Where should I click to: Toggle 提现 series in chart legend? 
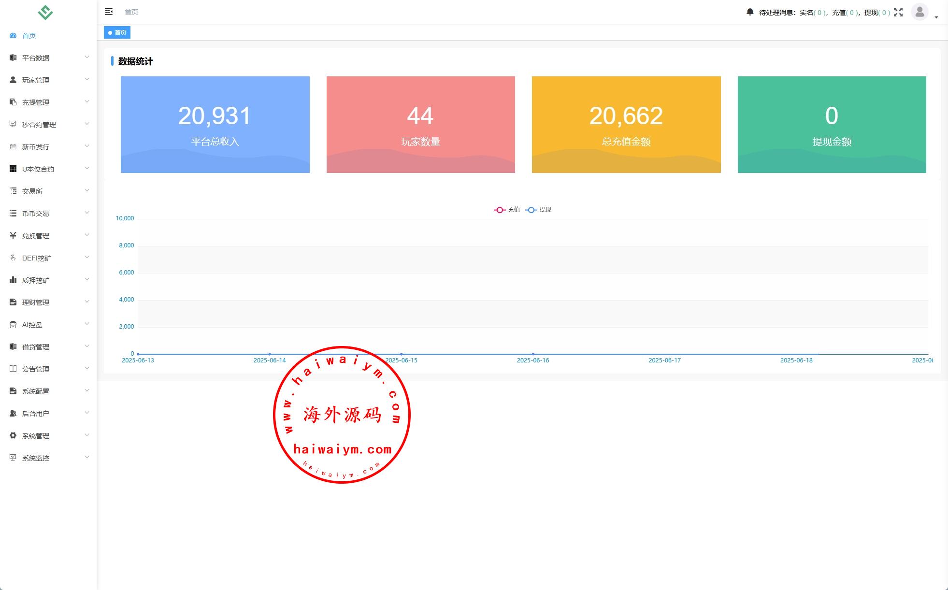click(x=538, y=210)
